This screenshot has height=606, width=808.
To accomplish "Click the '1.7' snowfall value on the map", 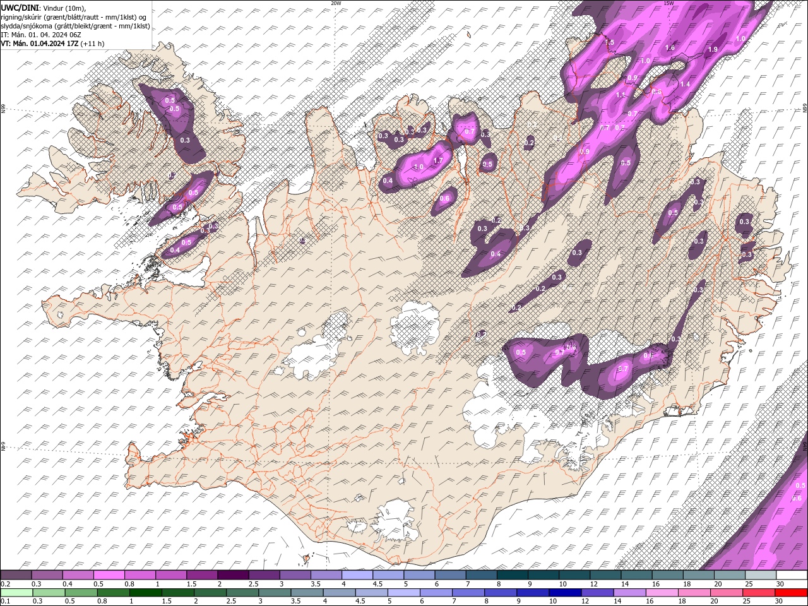I will coord(439,160).
